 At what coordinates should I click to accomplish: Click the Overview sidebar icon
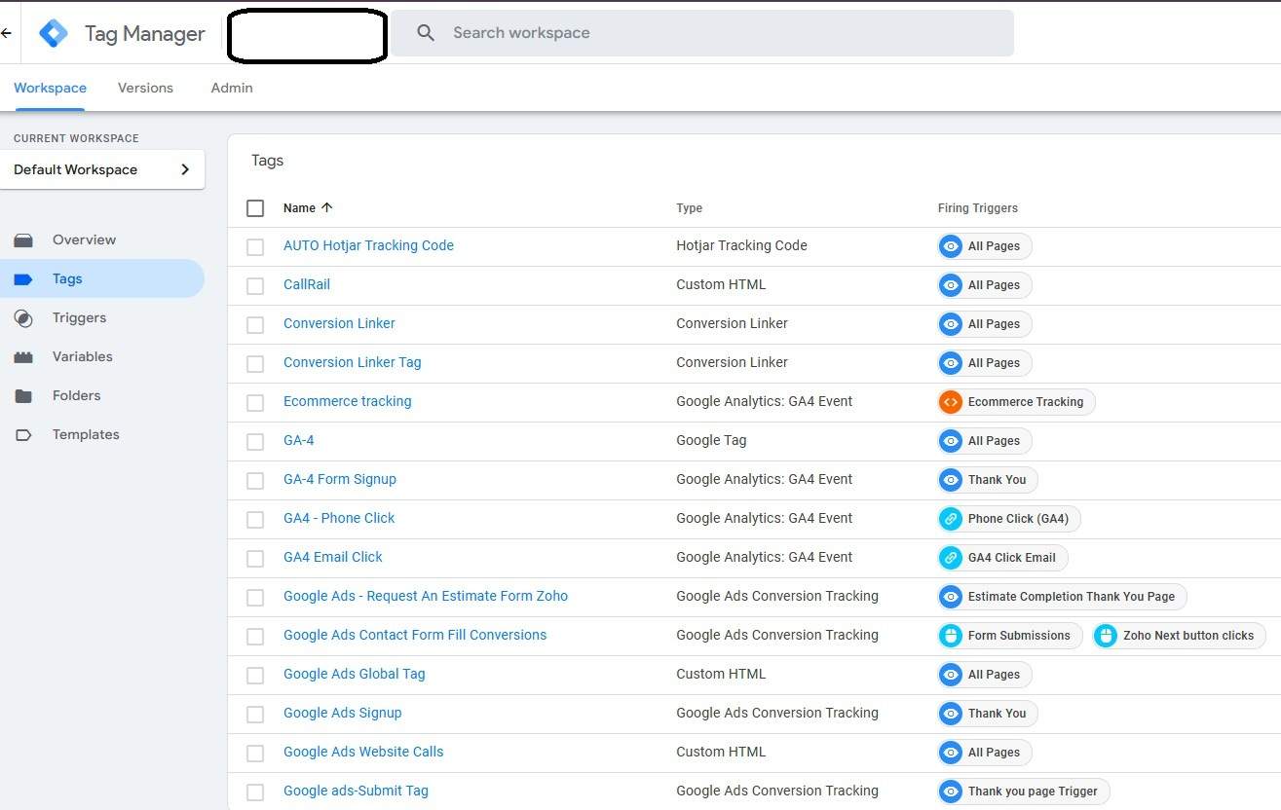[23, 240]
